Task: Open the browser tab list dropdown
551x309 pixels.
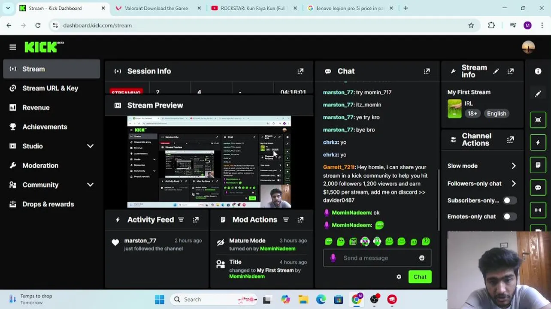Action: [8, 8]
